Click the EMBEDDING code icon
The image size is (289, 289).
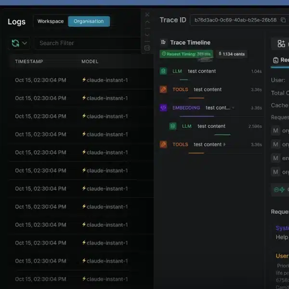coord(163,107)
